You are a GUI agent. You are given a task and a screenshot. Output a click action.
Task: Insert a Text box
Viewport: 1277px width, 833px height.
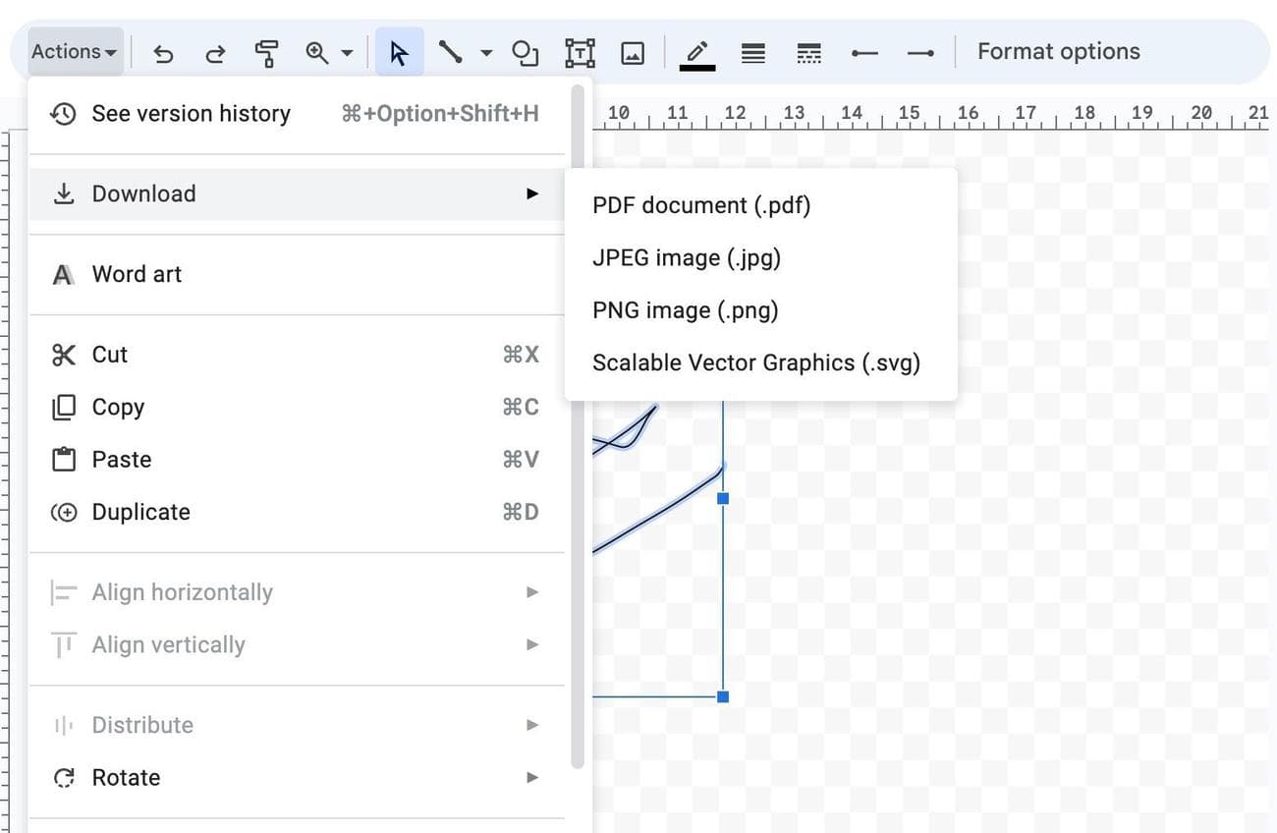580,53
